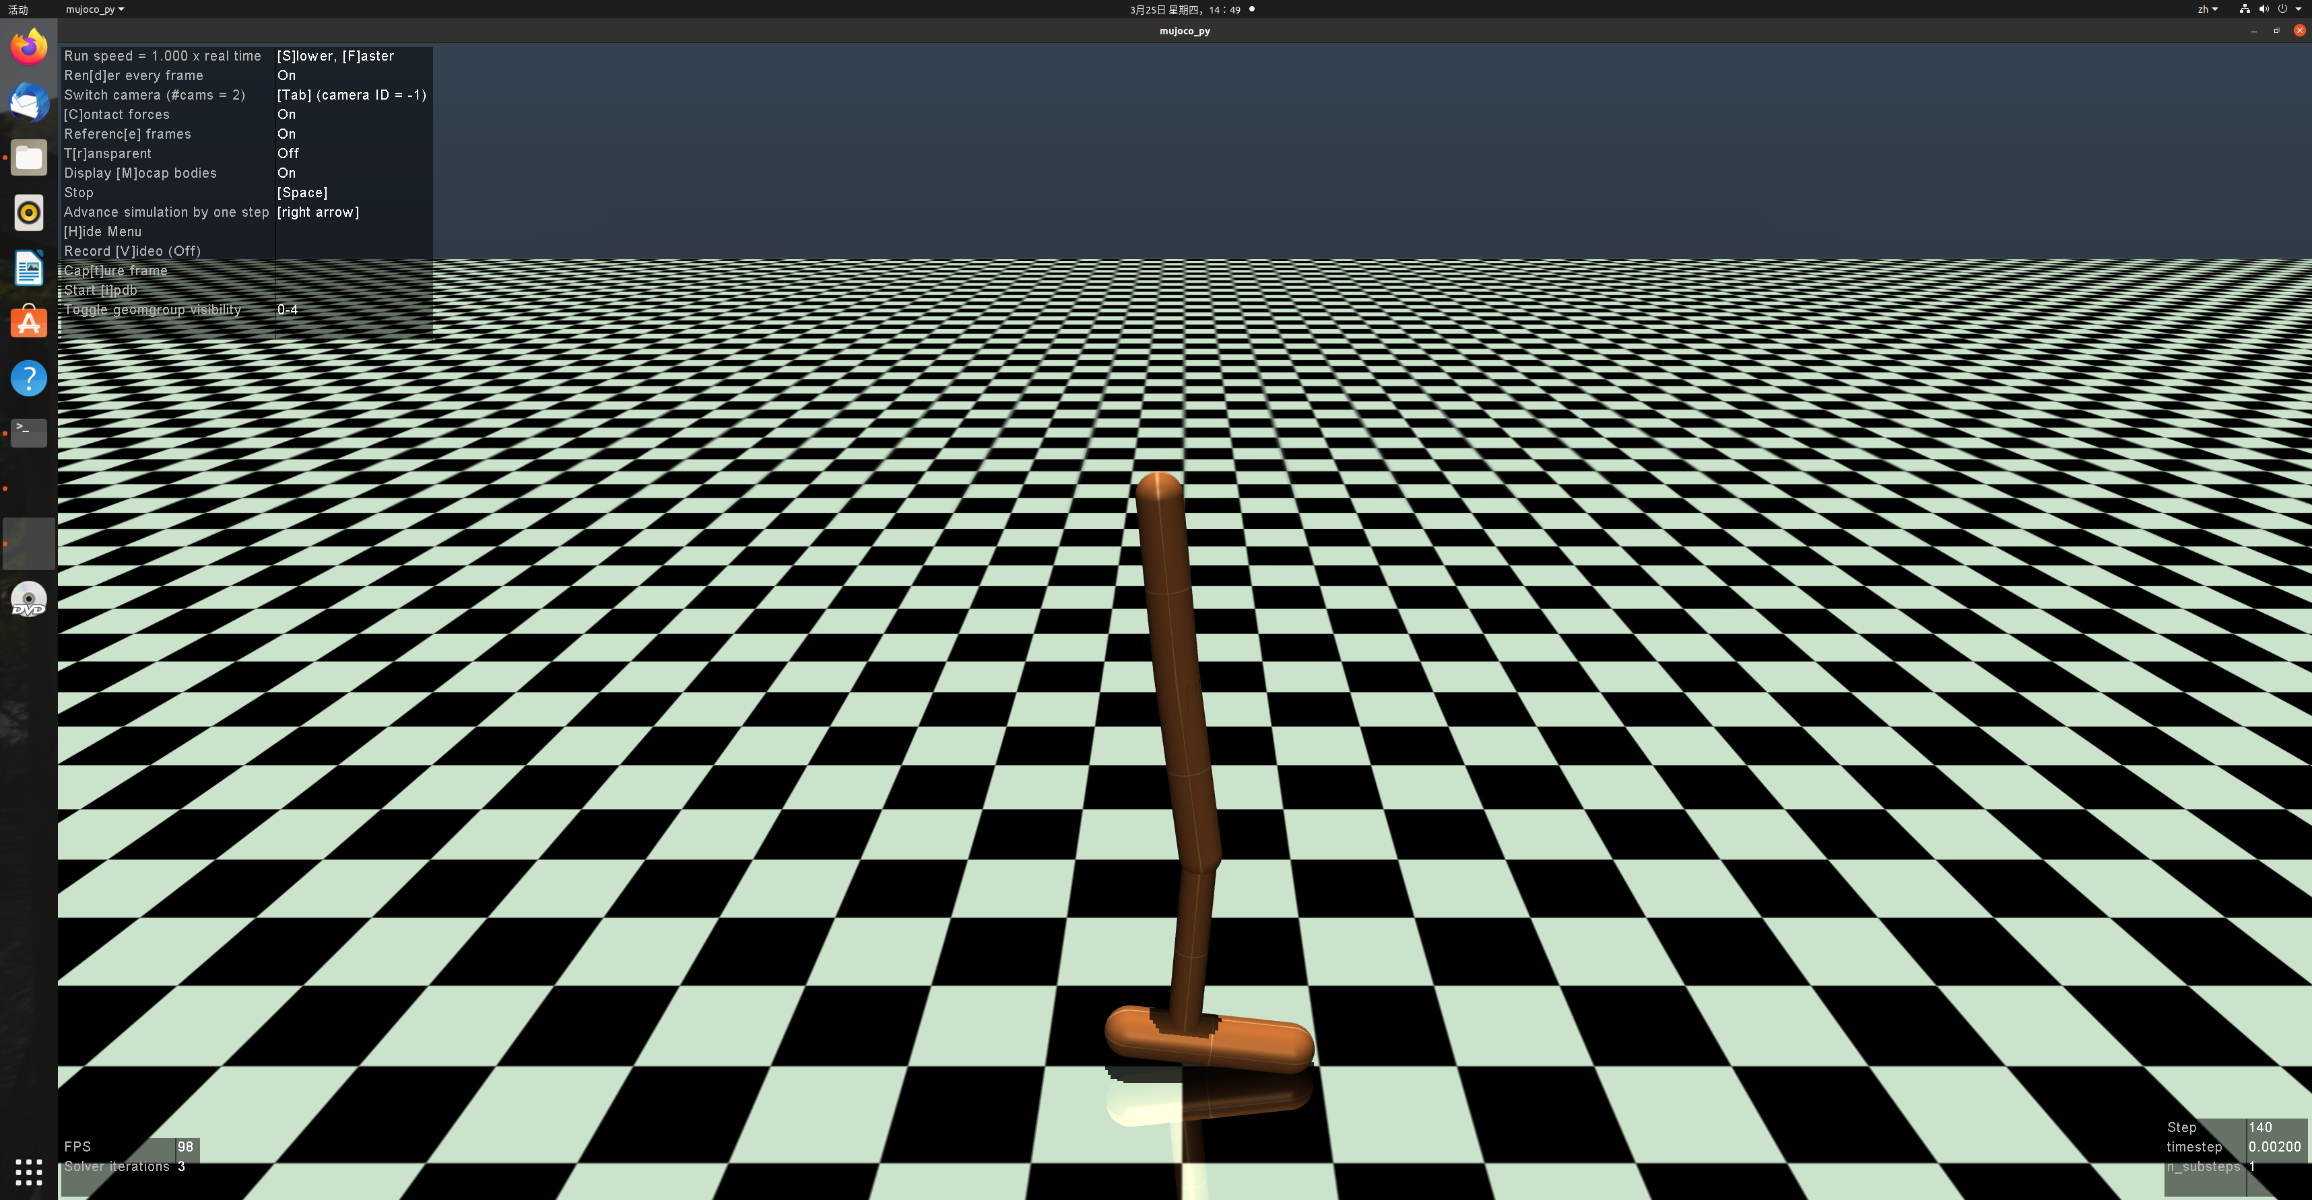Click the FPS value 98
2312x1200 pixels.
pos(186,1147)
